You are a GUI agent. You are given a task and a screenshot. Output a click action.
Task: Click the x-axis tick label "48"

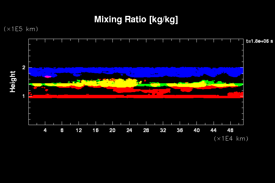[x=230, y=130]
